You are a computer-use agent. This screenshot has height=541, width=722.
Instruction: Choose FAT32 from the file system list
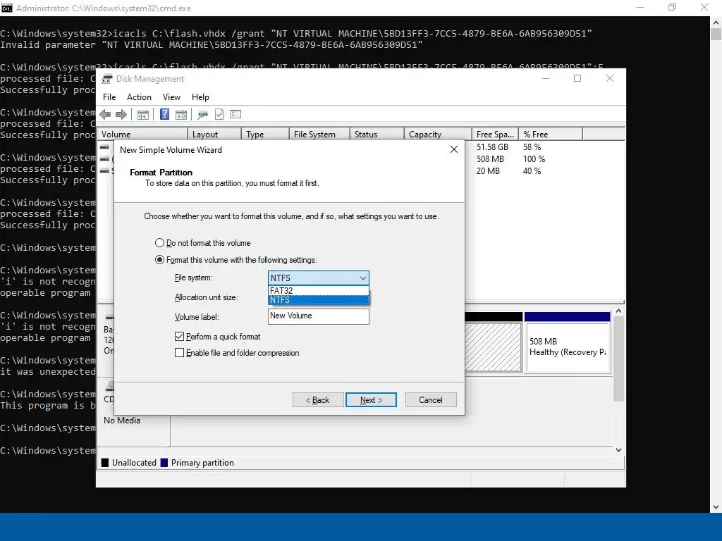coord(319,290)
